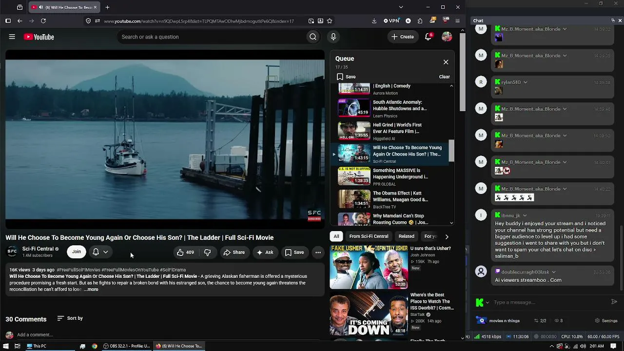The height and width of the screenshot is (351, 624).
Task: Switch to the YouTube browser tab
Action: pos(64,7)
